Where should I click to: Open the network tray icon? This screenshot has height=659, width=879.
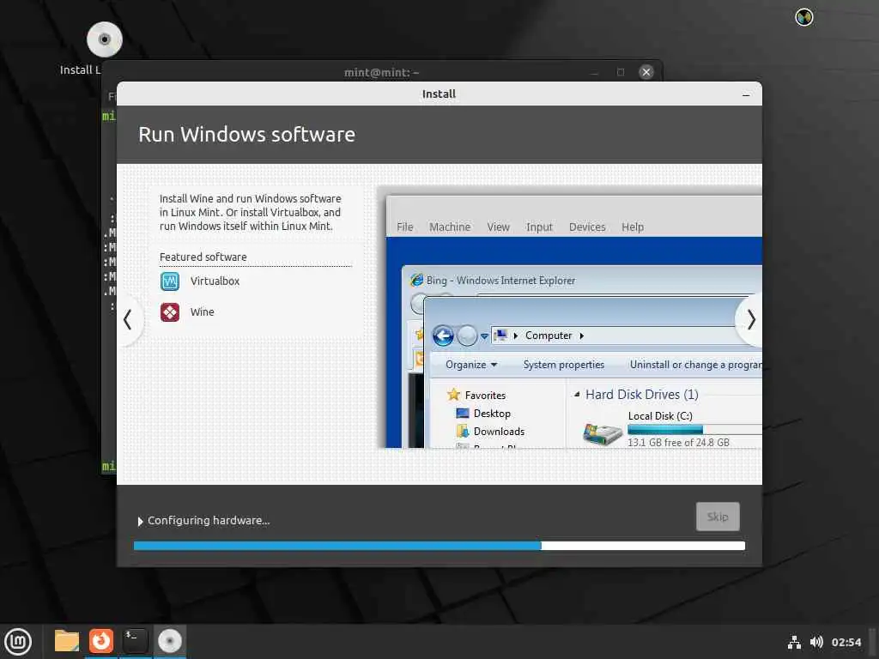coord(794,642)
